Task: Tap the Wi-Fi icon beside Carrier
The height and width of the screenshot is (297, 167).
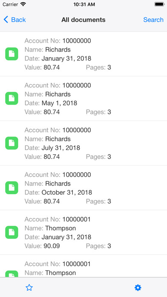Action: pyautogui.click(x=23, y=4)
